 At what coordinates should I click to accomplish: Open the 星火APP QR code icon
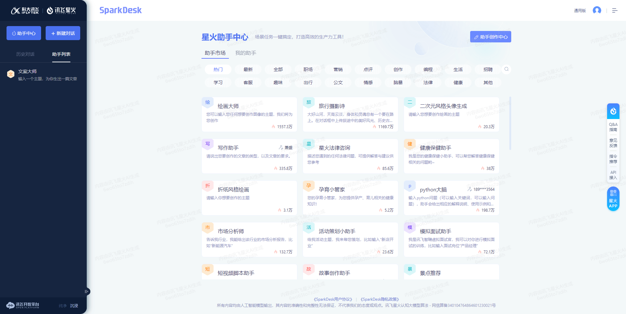point(613,198)
